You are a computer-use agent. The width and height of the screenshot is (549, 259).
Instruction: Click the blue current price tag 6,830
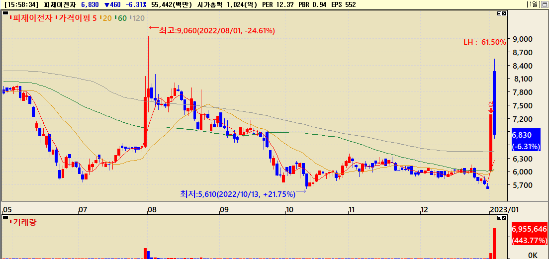pyautogui.click(x=526, y=140)
